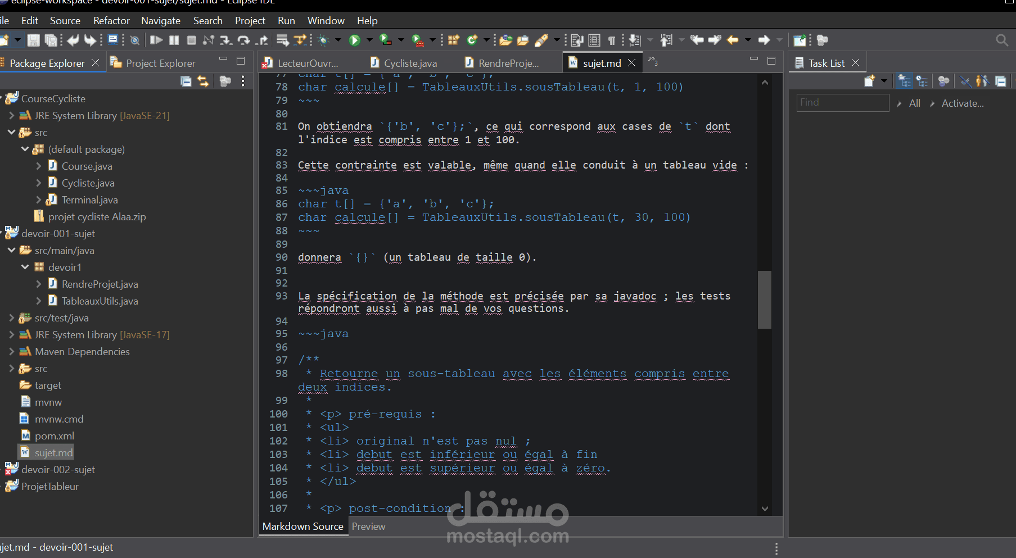Open the Debug dropdown arrow
The width and height of the screenshot is (1016, 558).
(x=338, y=40)
